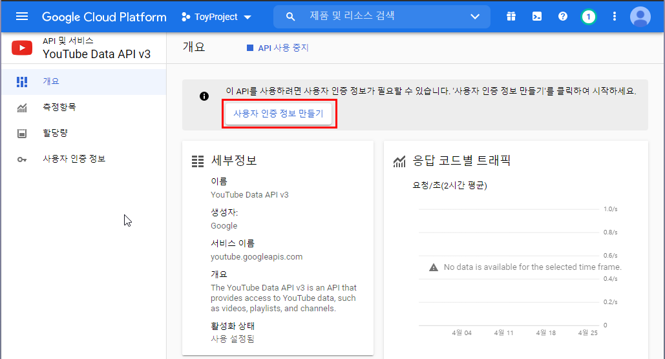Click the 4월 04 axis label

(462, 333)
